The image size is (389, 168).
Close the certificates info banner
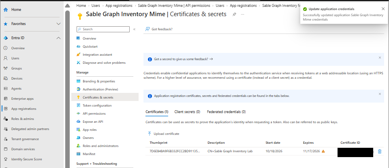[x=380, y=94]
